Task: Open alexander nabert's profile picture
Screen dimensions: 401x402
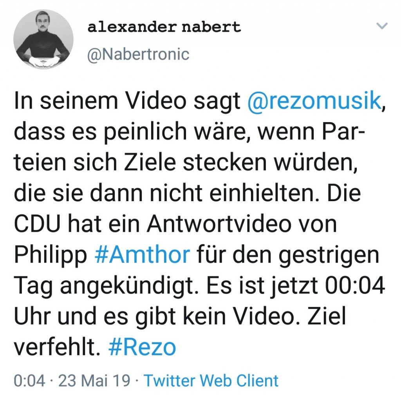Action: pyautogui.click(x=43, y=39)
